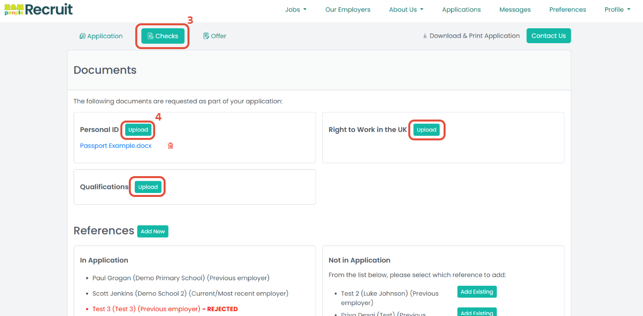This screenshot has height=316, width=643.
Task: Delete the Passport Example.docx file with trash icon
Action: [171, 146]
